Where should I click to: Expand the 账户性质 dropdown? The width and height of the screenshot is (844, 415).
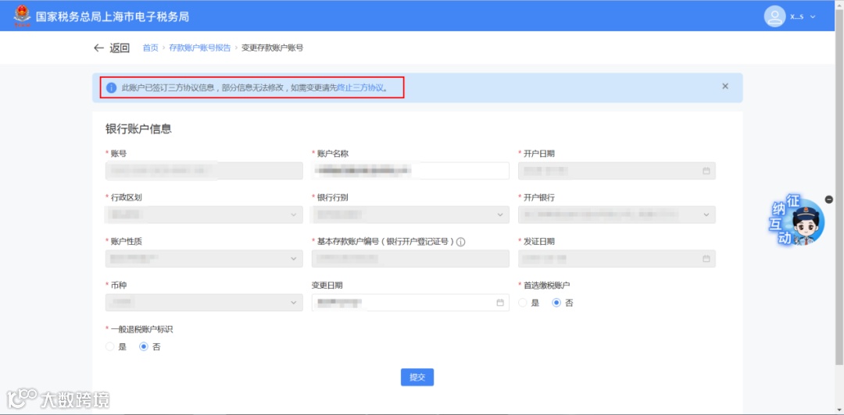click(x=204, y=258)
